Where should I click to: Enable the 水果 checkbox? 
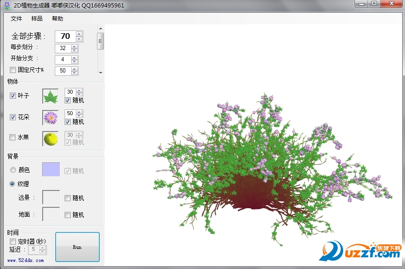pyautogui.click(x=12, y=137)
